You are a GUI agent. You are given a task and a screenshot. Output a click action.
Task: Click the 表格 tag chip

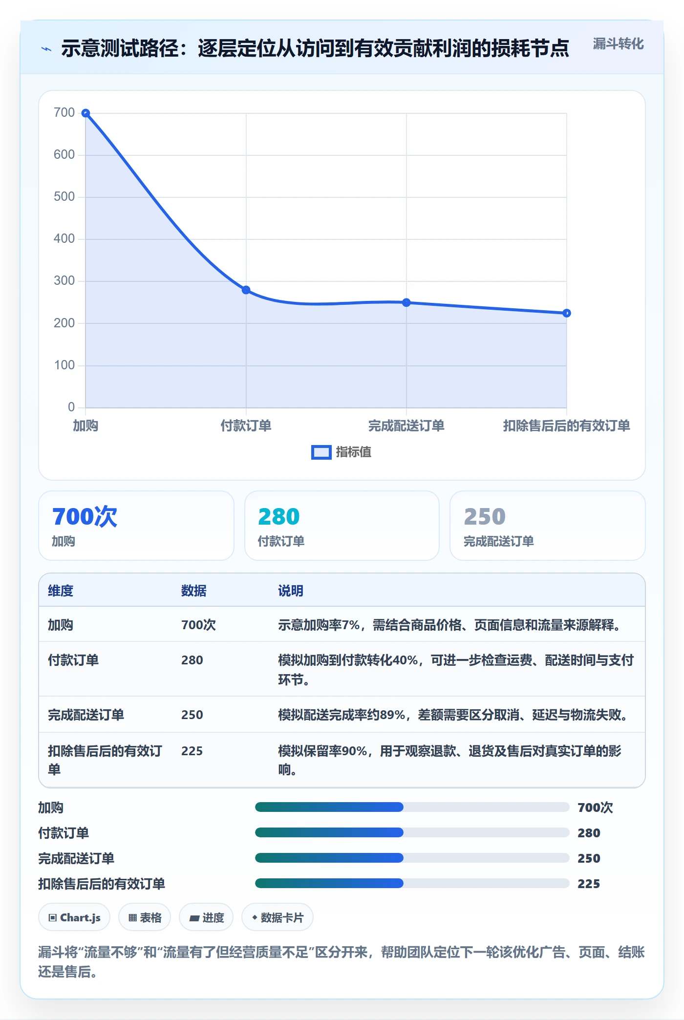(x=145, y=917)
